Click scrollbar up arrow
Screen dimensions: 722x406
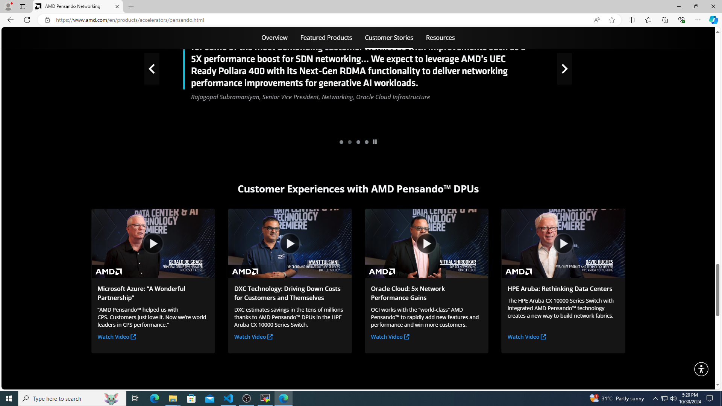(x=717, y=32)
